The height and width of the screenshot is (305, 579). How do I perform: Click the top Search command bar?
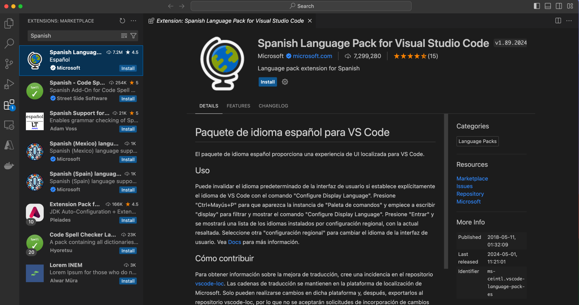tap(301, 6)
